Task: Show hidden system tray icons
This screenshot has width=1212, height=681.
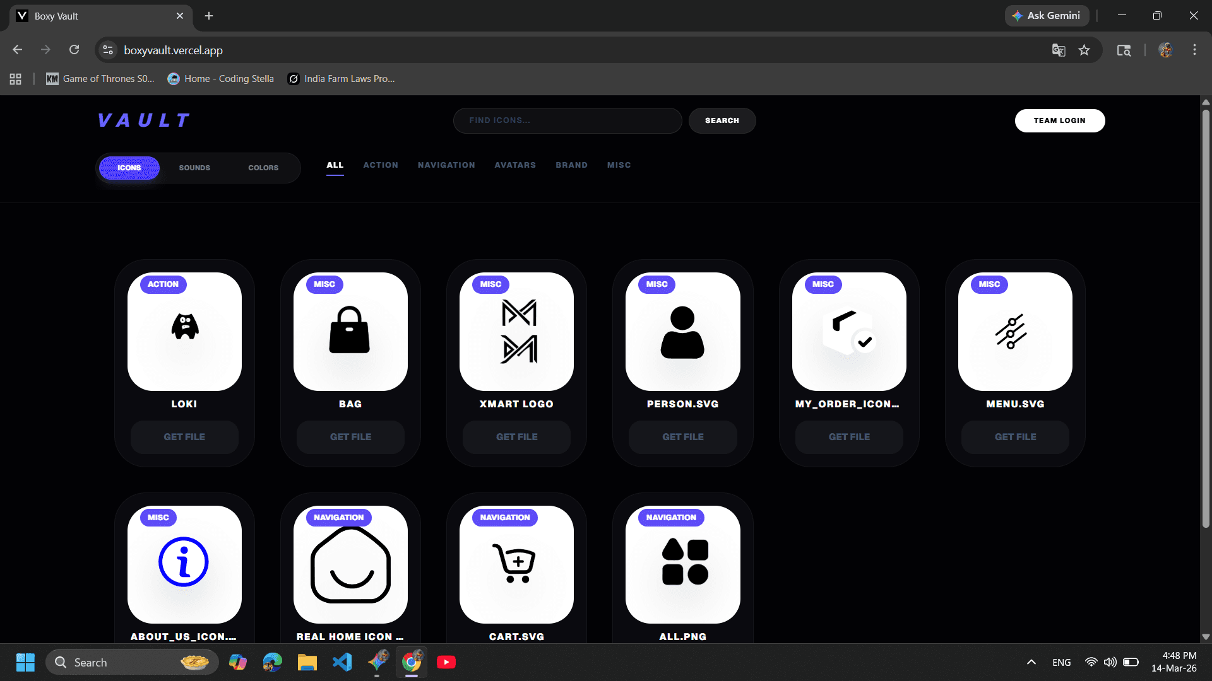Action: coord(1031,662)
